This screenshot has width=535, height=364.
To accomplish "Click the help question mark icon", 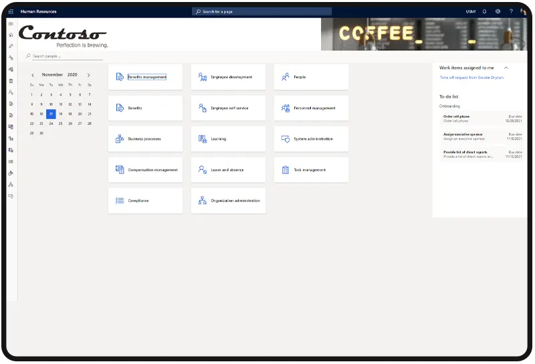I will coord(511,11).
